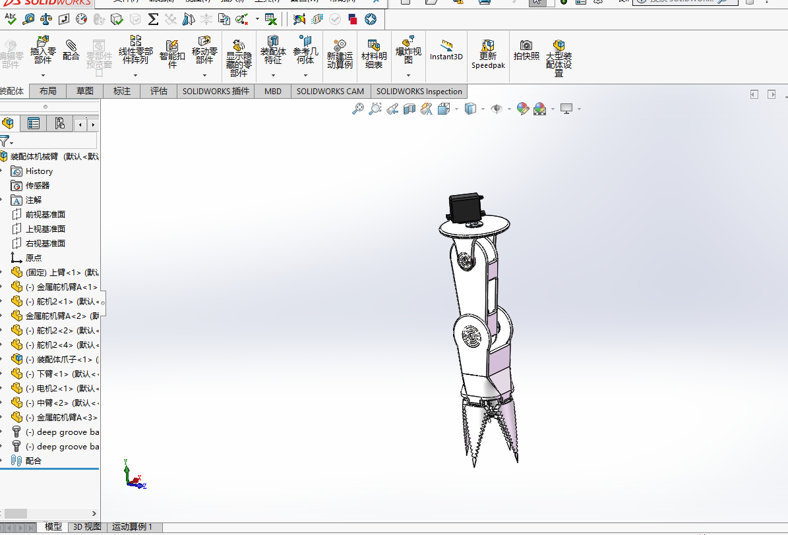Open Insert Components dropdown arrow
This screenshot has height=535, width=788.
tap(43, 75)
